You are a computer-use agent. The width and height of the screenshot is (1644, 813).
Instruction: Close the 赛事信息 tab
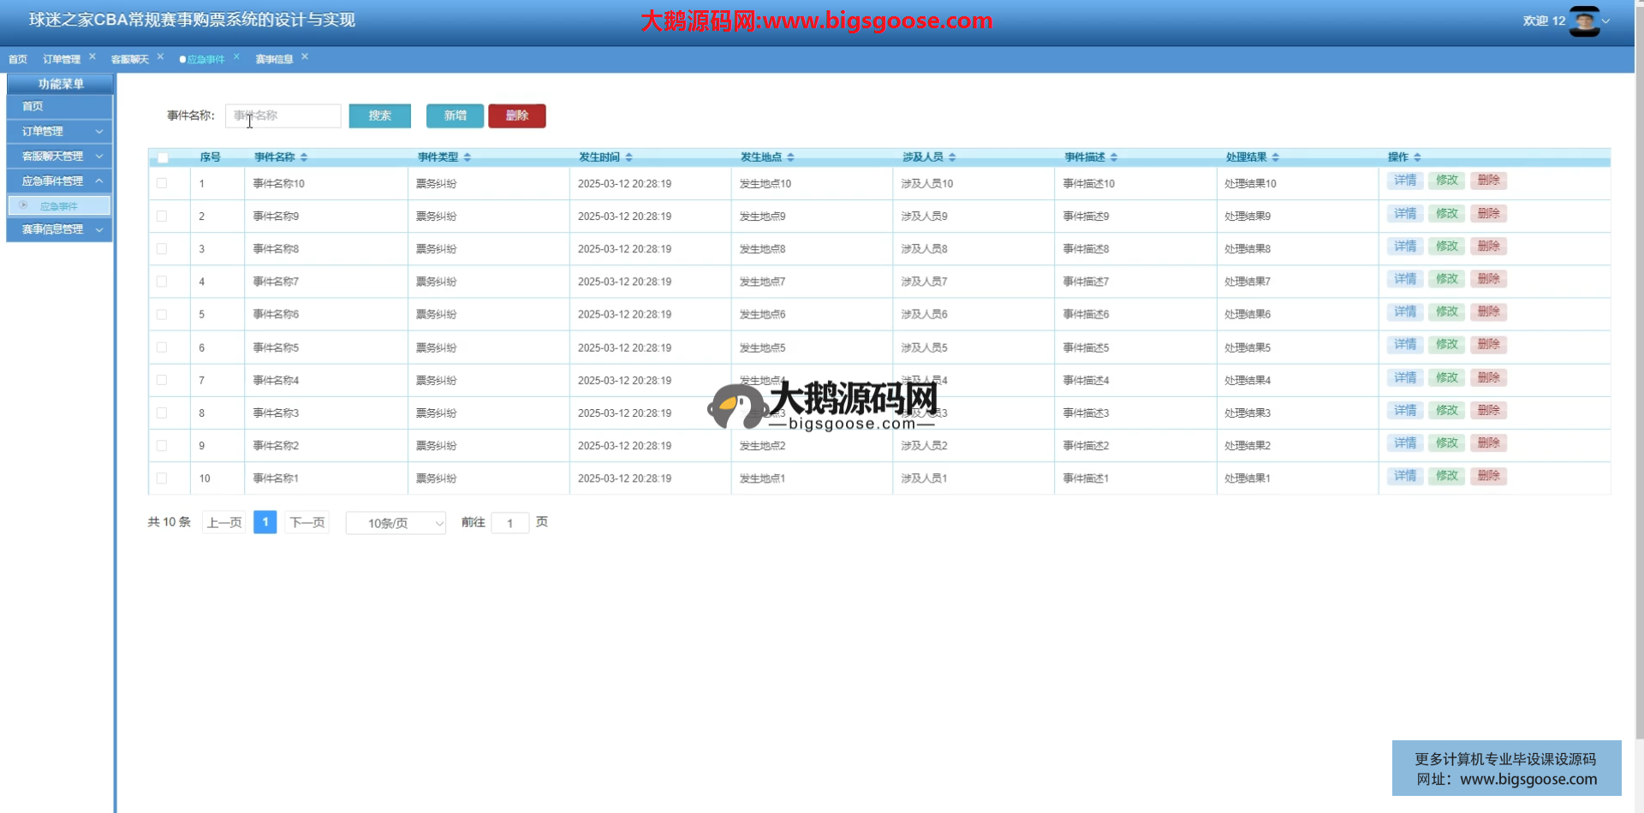point(305,56)
